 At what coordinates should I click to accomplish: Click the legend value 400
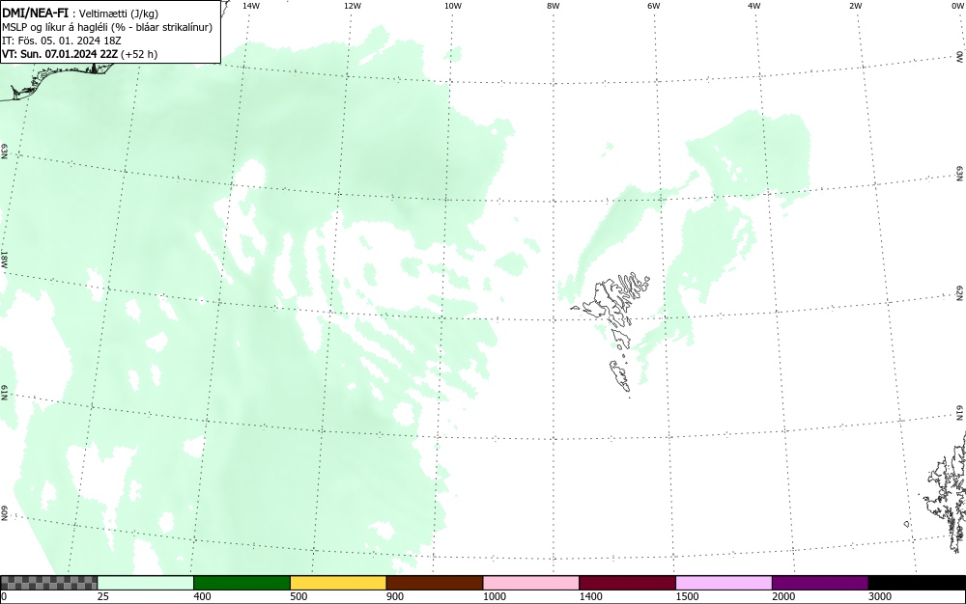(x=202, y=596)
